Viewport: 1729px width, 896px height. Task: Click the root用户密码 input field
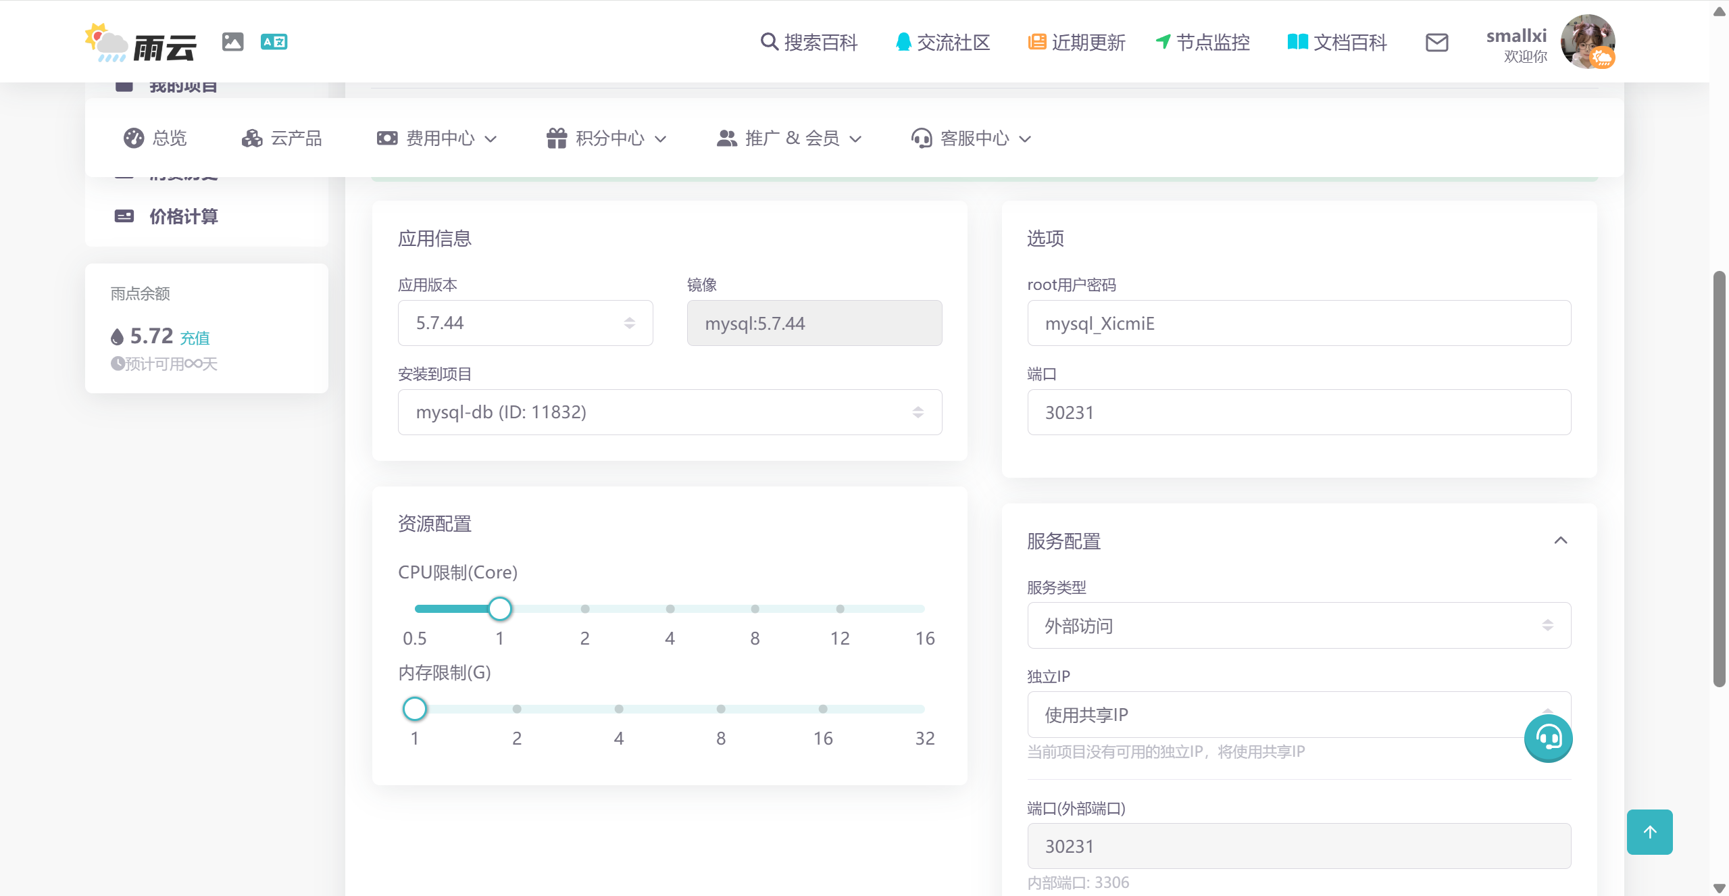[1298, 323]
